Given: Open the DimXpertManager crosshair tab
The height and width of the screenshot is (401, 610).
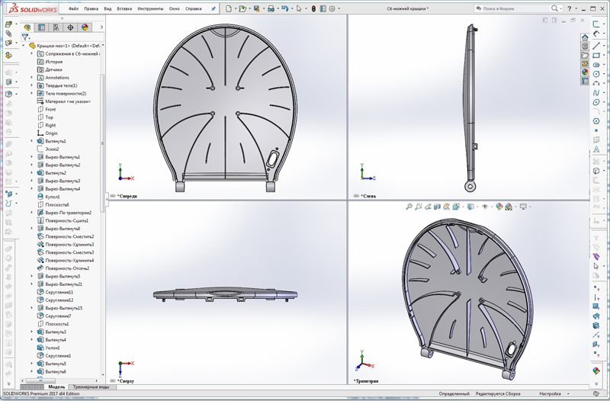Looking at the screenshot, I should coord(70,27).
